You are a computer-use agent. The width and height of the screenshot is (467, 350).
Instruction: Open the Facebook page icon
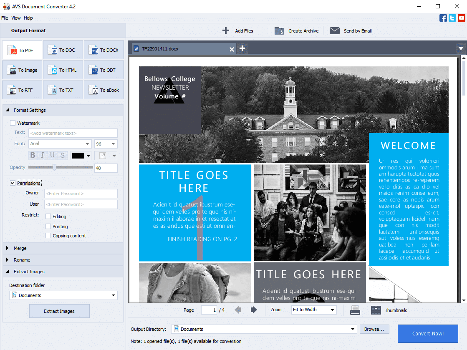[x=443, y=18]
